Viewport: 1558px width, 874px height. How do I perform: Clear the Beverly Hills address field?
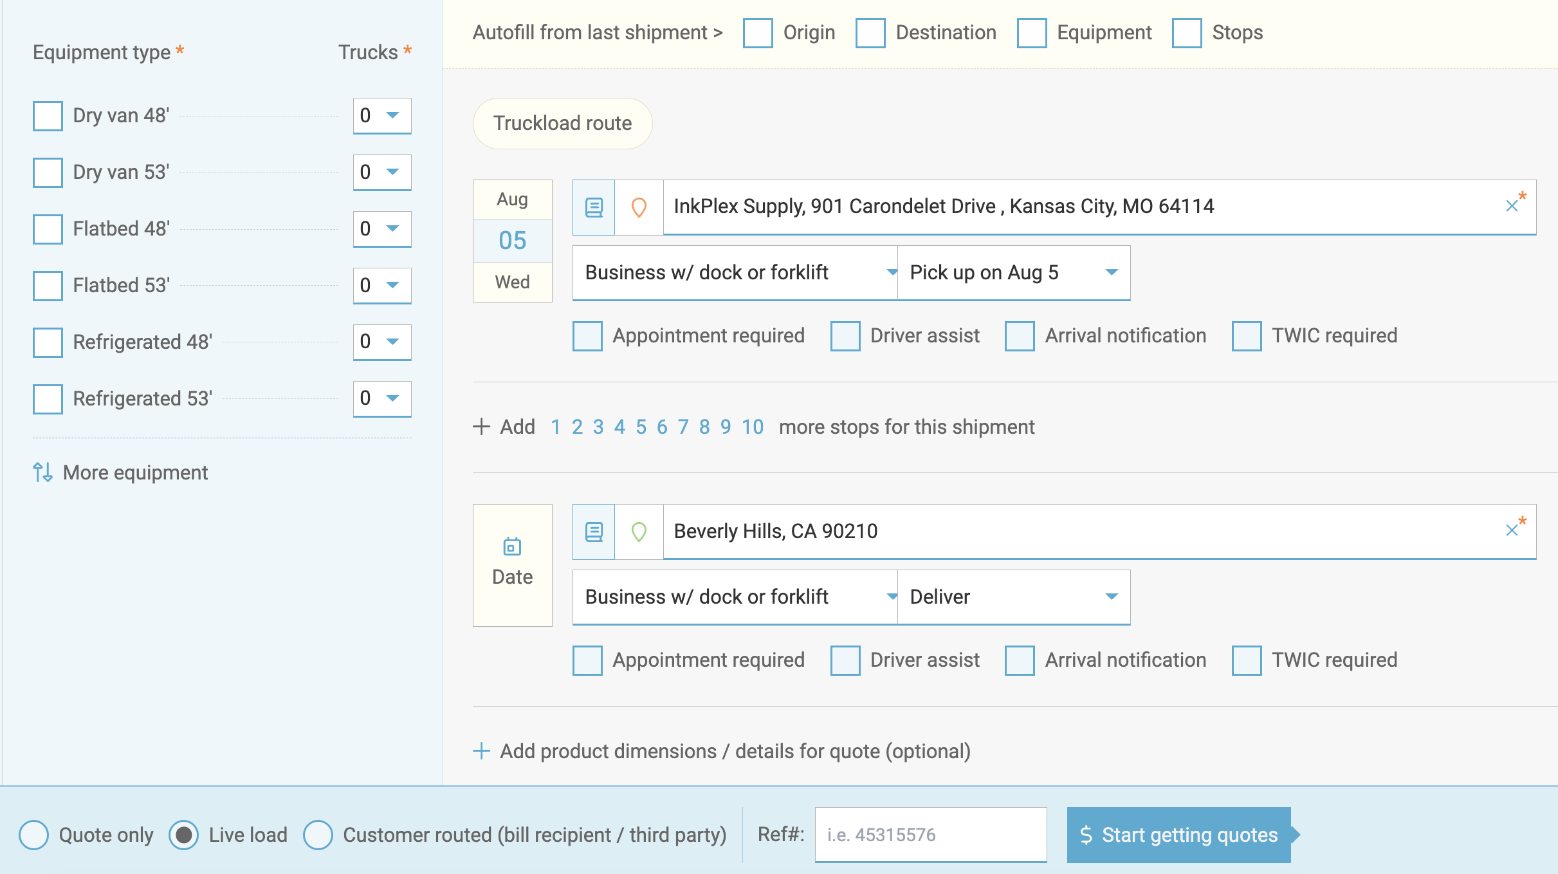[x=1512, y=530]
